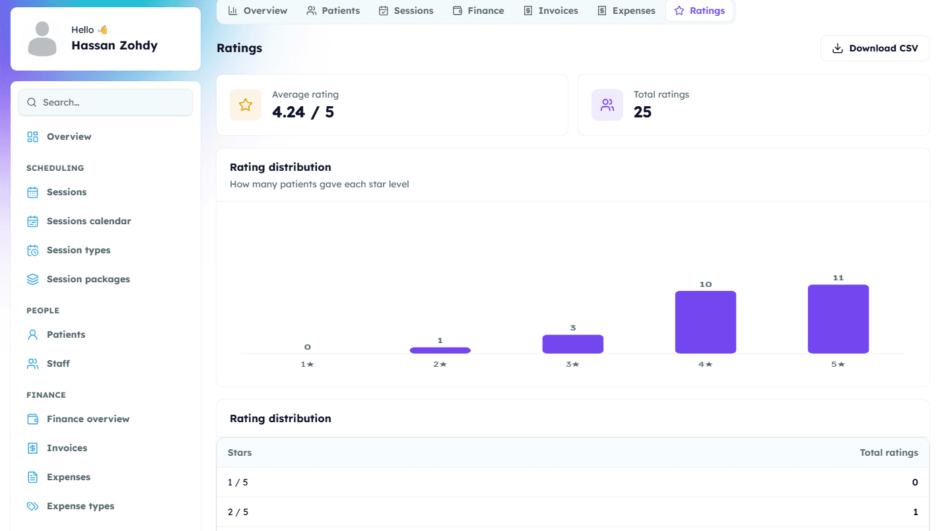Click the Total ratings people icon
The width and height of the screenshot is (940, 531).
coord(607,105)
